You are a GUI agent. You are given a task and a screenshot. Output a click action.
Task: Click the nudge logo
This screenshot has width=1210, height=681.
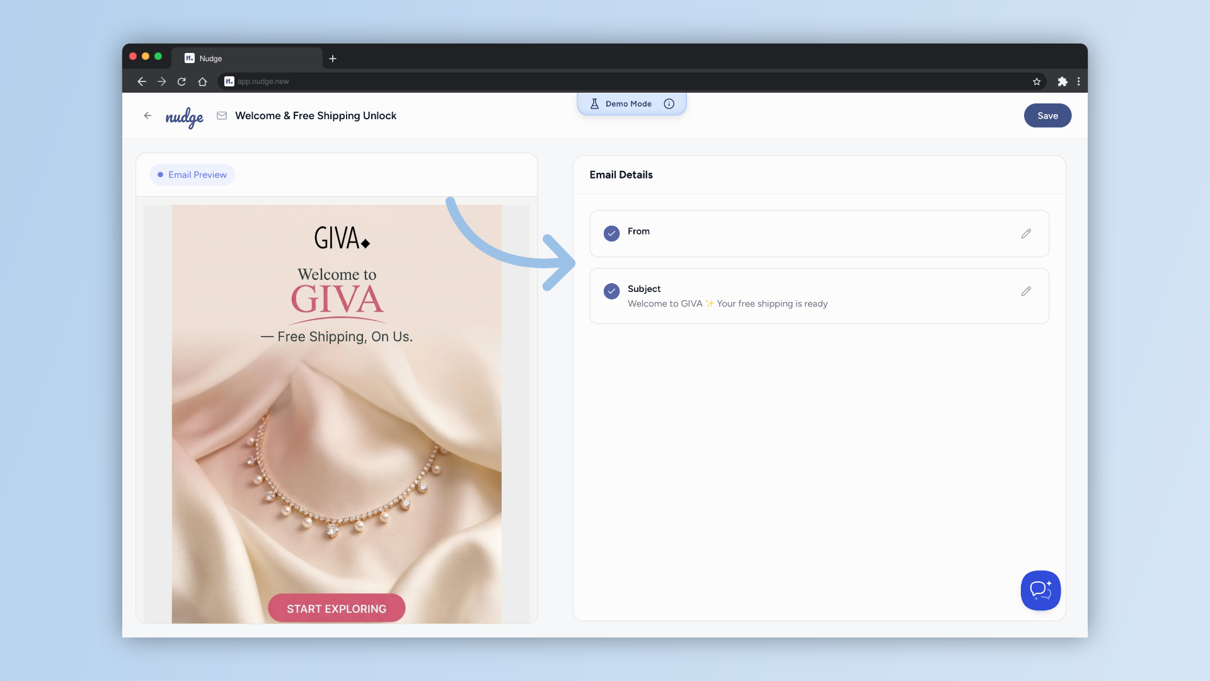click(x=184, y=117)
